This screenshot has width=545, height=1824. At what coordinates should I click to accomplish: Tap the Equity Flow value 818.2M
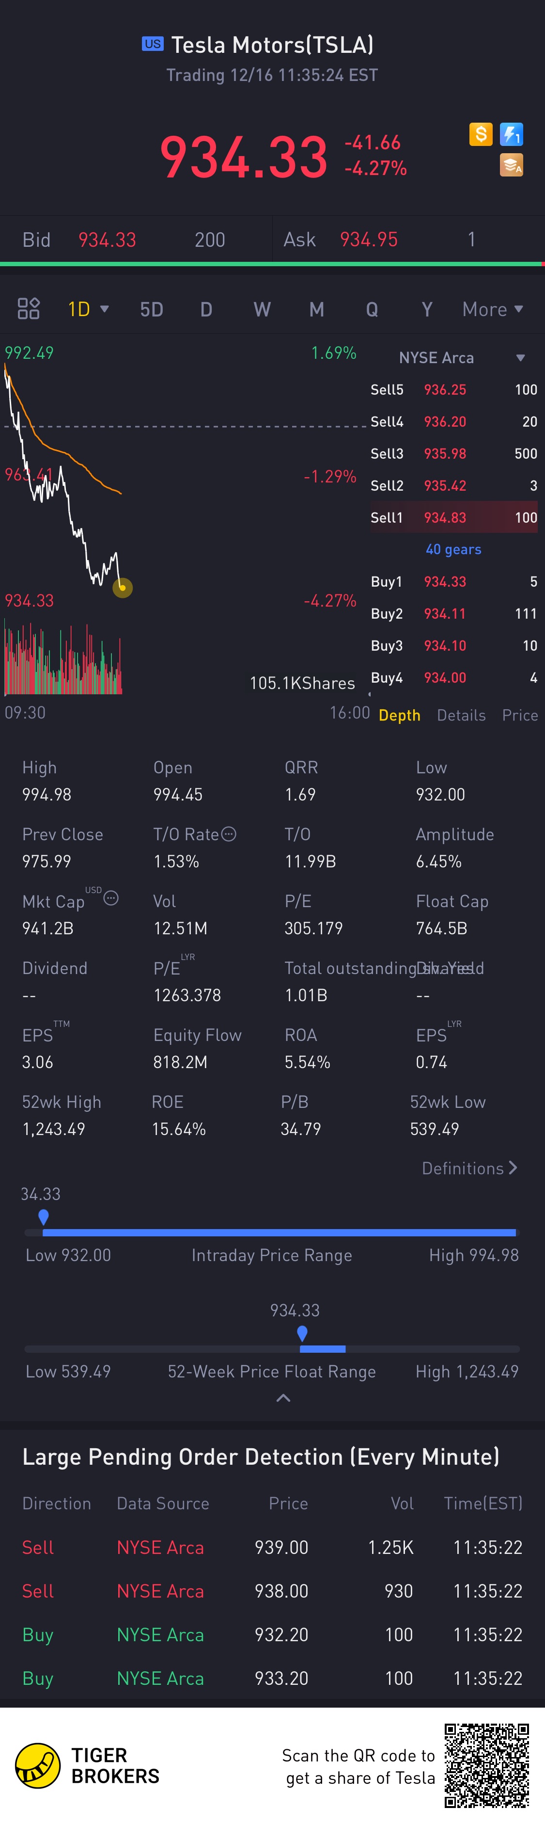tap(181, 1062)
